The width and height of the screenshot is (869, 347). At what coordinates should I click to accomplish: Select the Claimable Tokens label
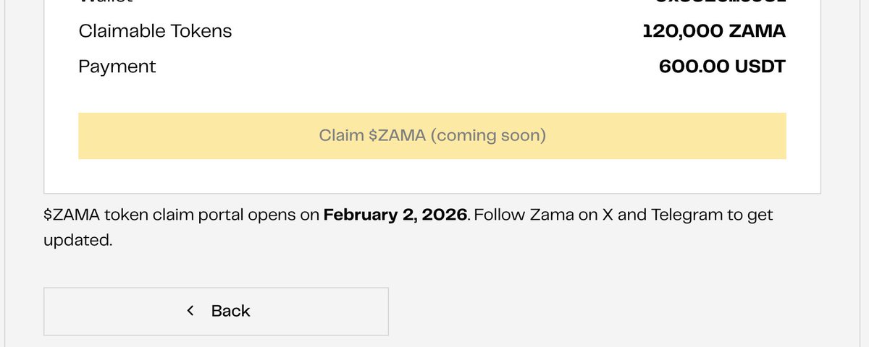[x=155, y=31]
